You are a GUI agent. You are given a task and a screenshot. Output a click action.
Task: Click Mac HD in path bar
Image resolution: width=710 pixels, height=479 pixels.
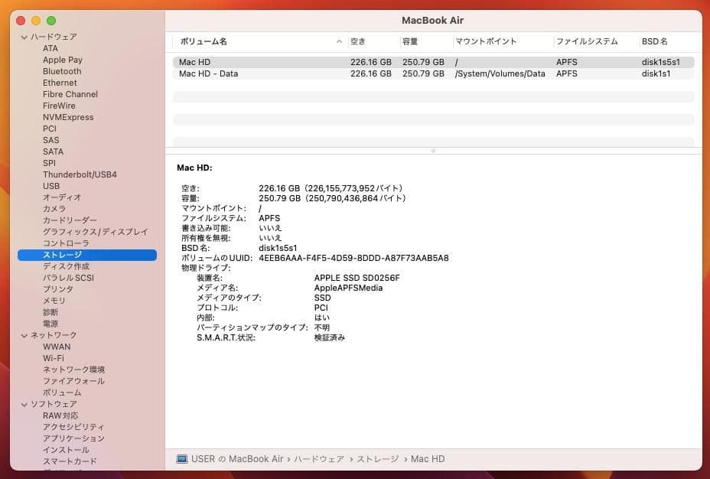[x=428, y=459]
